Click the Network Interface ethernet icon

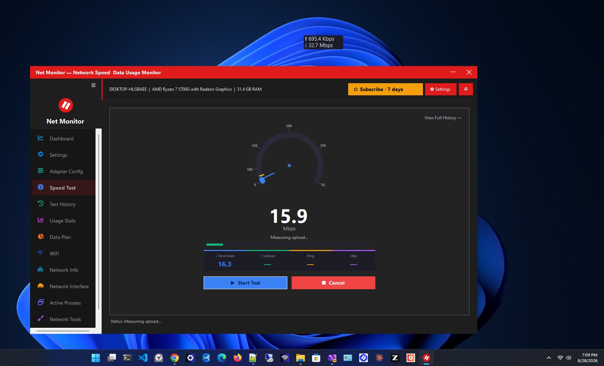pyautogui.click(x=41, y=286)
